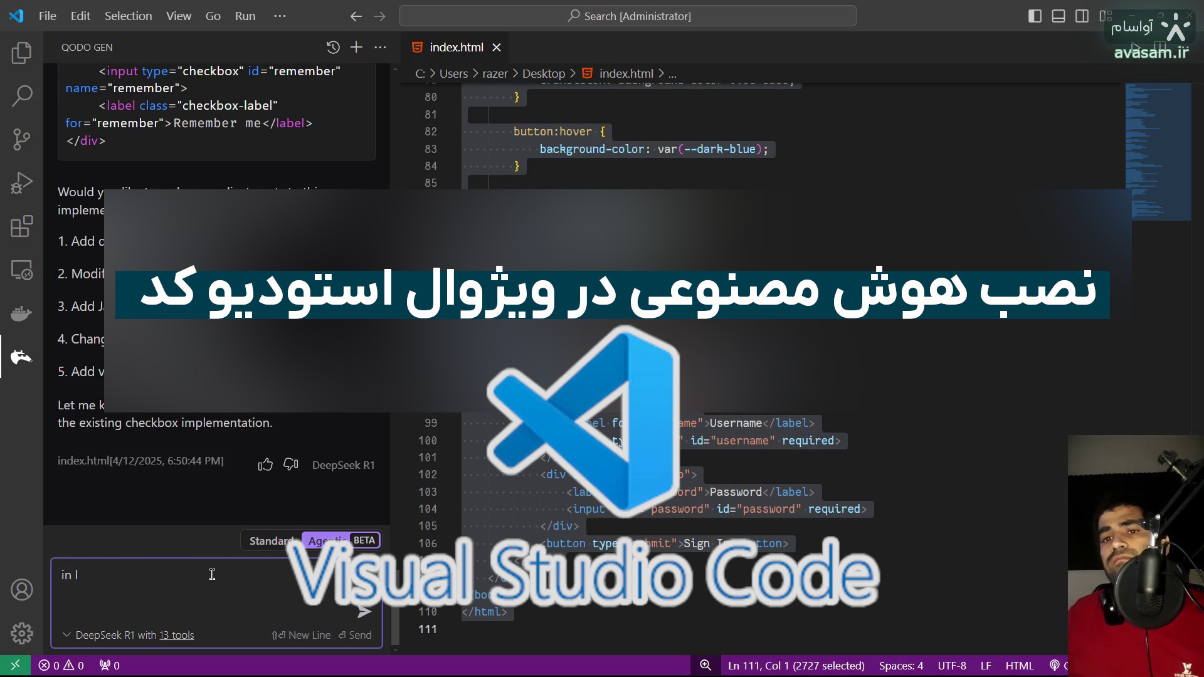Click HTML language mode in status bar
1204x677 pixels.
(1019, 666)
